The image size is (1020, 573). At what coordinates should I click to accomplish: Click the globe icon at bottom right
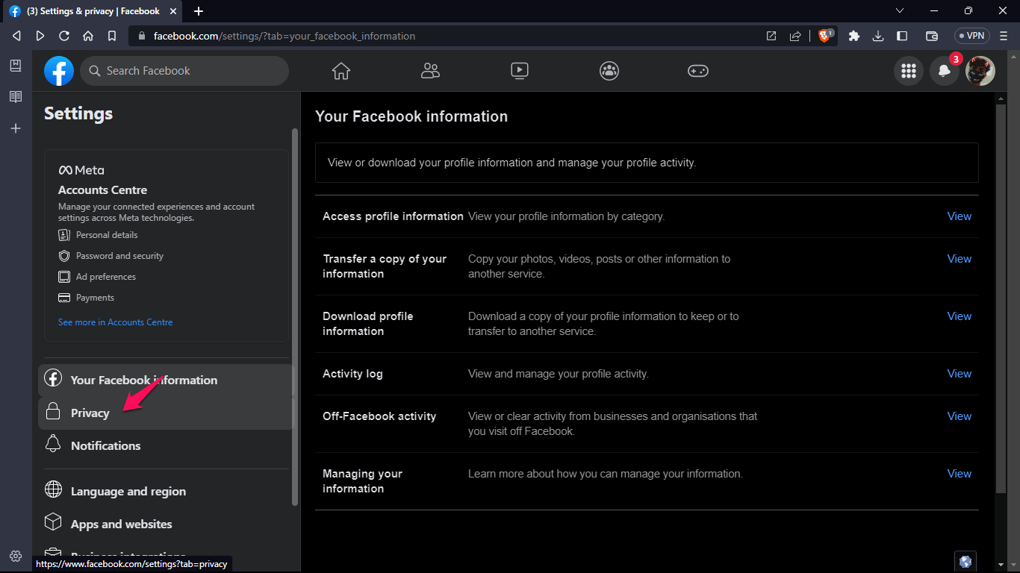click(x=965, y=562)
